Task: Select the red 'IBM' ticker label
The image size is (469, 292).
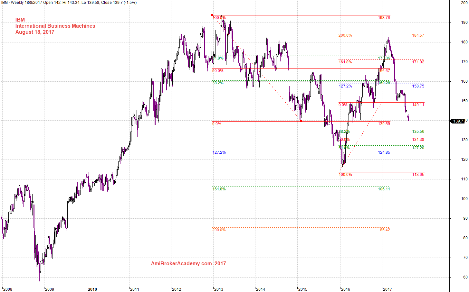Action: [20, 20]
